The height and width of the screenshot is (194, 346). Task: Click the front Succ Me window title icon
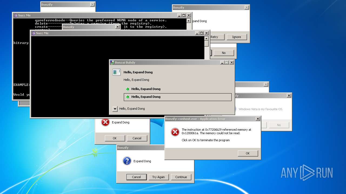click(34, 33)
